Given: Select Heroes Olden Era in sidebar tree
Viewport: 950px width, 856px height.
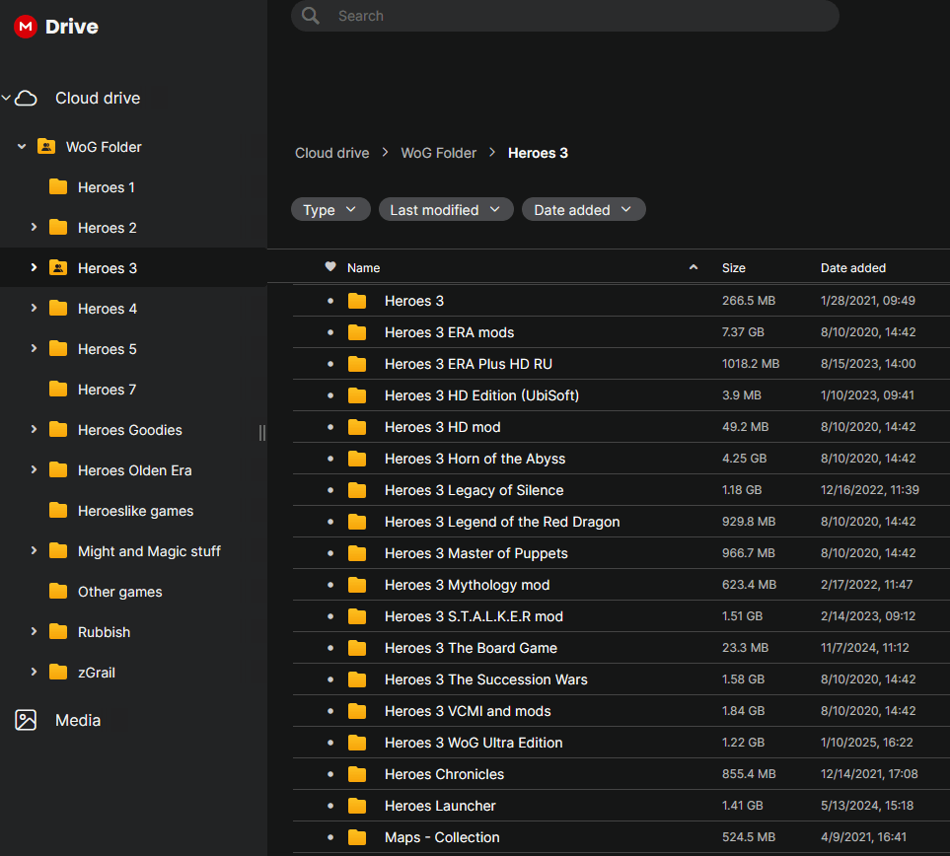Looking at the screenshot, I should pos(134,470).
